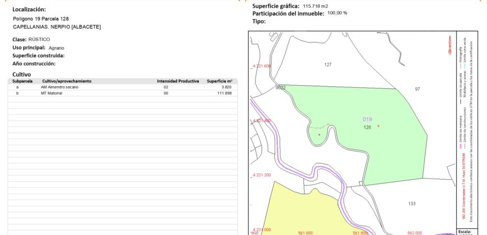Viewport: 487px width, 235px height.
Task: Click parcel number 133 on the map
Action: click(x=412, y=204)
